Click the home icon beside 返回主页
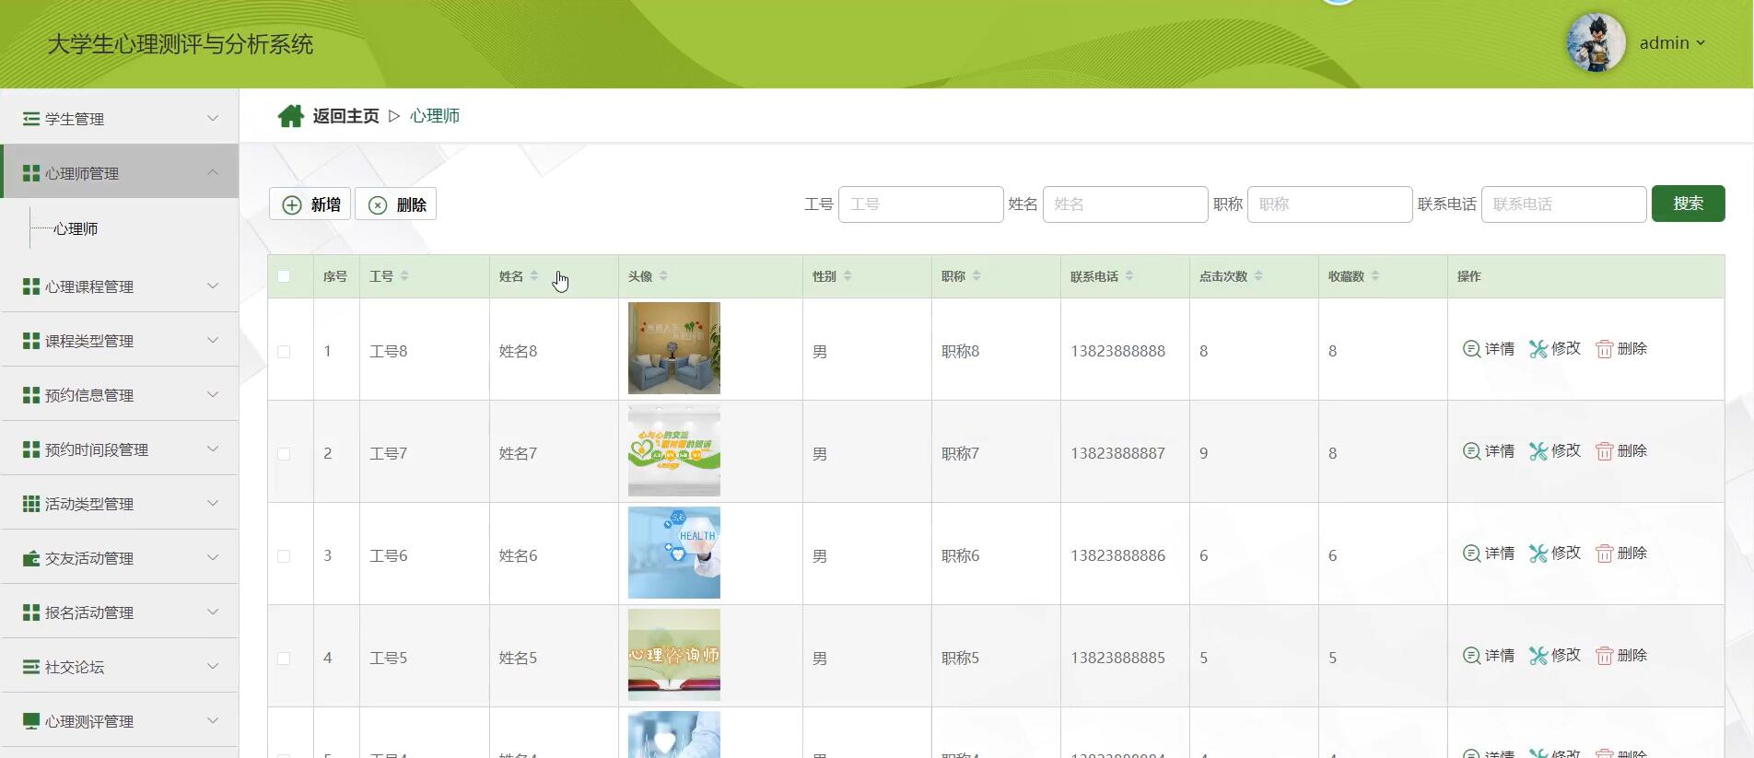1754x758 pixels. [x=290, y=116]
